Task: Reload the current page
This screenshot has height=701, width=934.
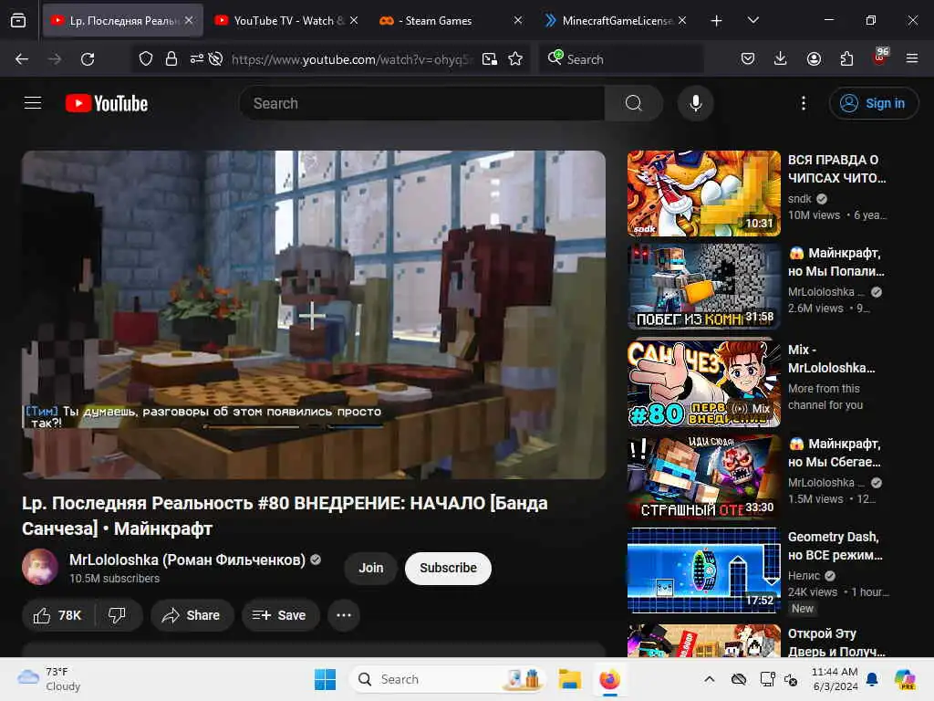Action: 88,59
